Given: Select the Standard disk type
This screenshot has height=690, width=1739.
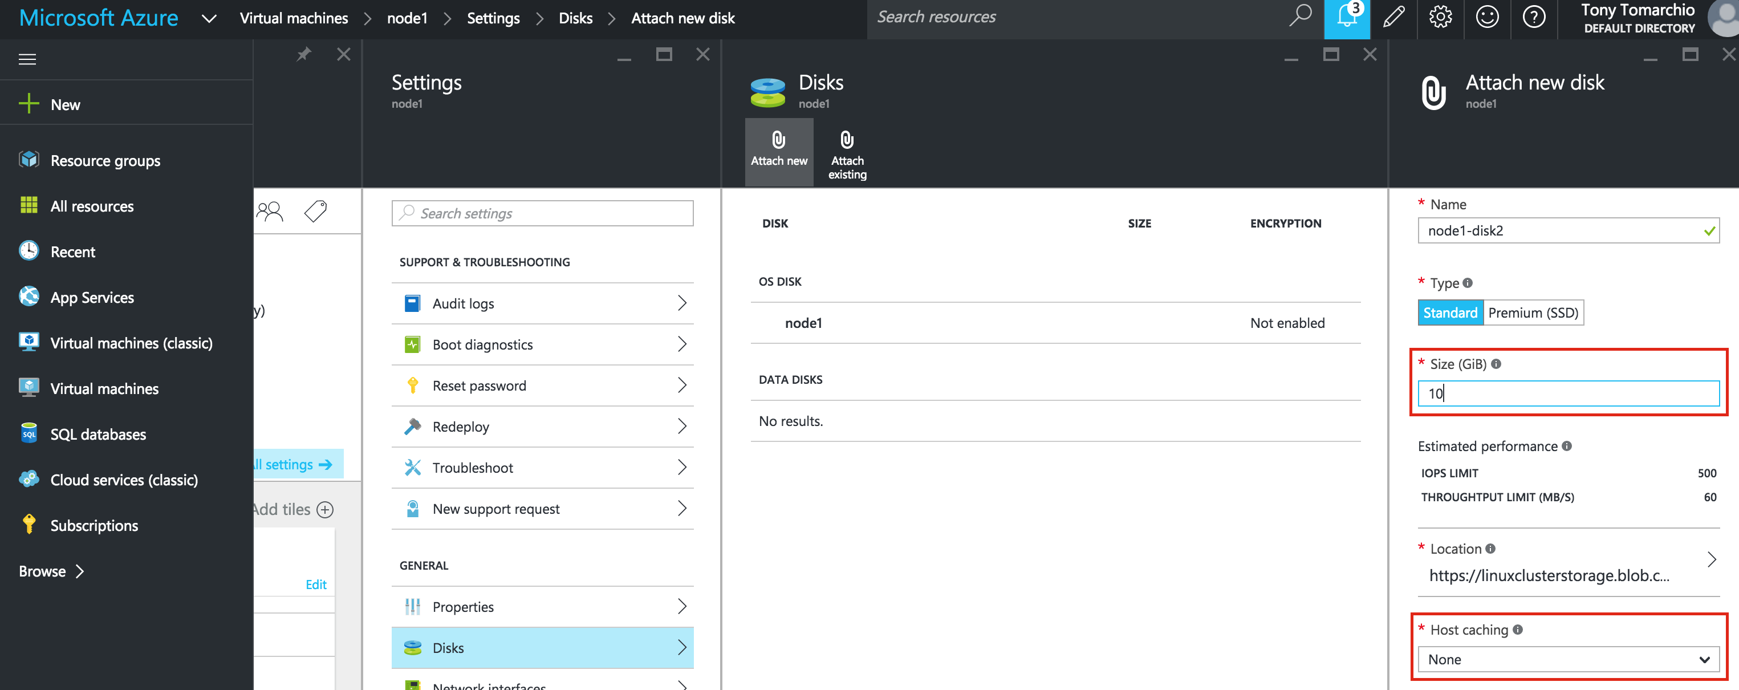Looking at the screenshot, I should pos(1450,312).
